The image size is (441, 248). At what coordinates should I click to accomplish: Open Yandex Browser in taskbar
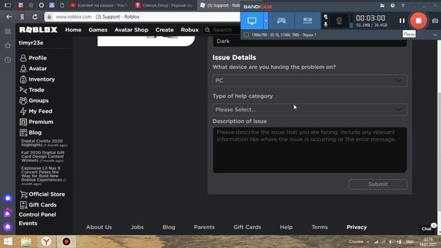[46, 242]
